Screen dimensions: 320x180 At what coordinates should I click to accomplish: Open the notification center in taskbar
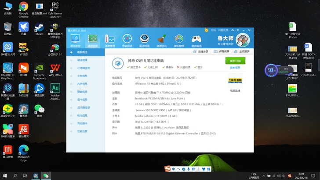pos(313,176)
